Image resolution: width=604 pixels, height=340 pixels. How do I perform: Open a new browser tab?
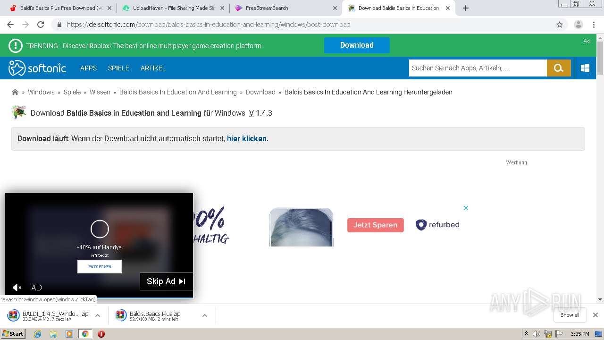[466, 8]
